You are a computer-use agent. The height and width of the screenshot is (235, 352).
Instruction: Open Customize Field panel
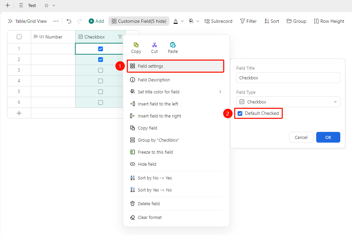[139, 21]
